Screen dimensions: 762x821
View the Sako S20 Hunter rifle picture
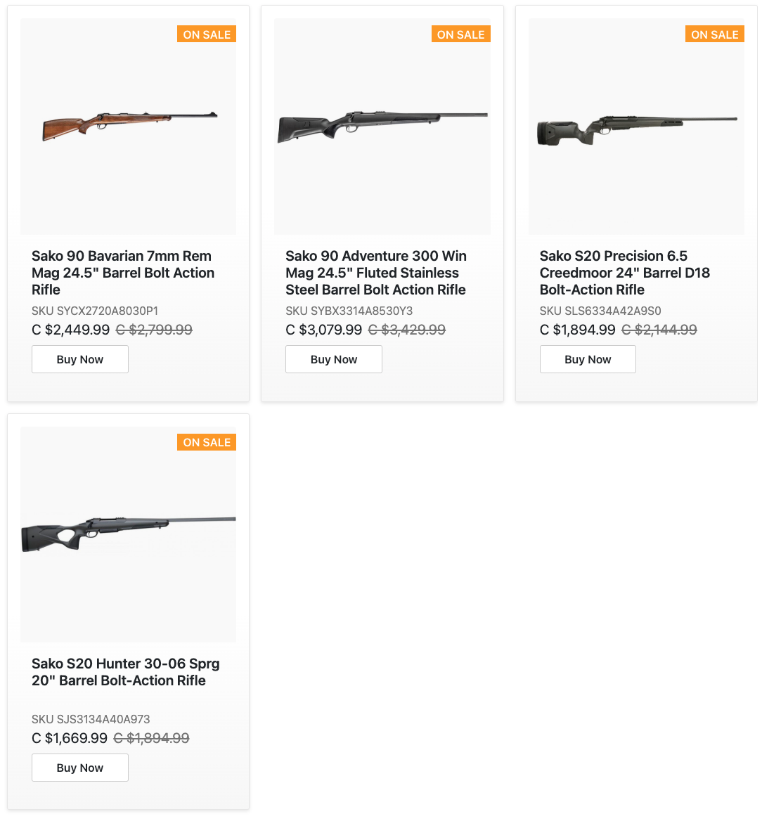tap(129, 534)
